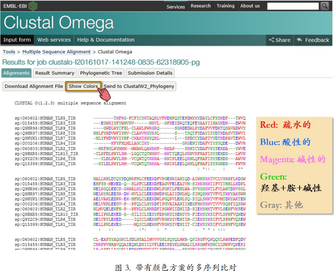The image size is (334, 271).
Task: Open Help & Documentation tab
Action: point(106,40)
